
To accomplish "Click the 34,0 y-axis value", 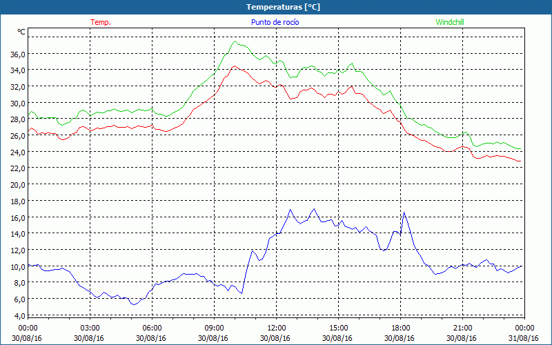I will point(18,70).
